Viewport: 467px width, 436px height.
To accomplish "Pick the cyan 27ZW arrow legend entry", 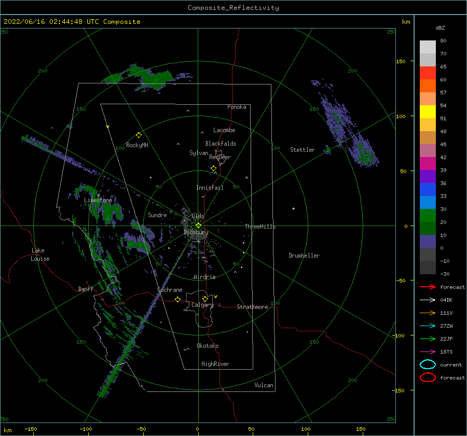I will [428, 326].
